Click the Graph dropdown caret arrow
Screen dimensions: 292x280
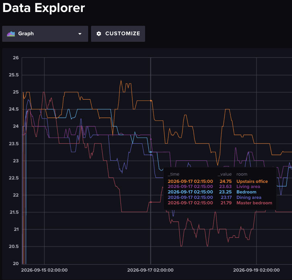(80, 34)
